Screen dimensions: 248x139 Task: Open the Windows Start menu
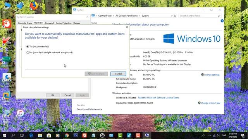point(4,136)
